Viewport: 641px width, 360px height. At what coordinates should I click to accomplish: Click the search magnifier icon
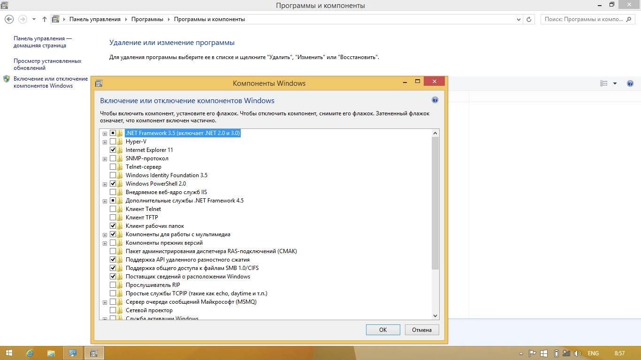629,19
